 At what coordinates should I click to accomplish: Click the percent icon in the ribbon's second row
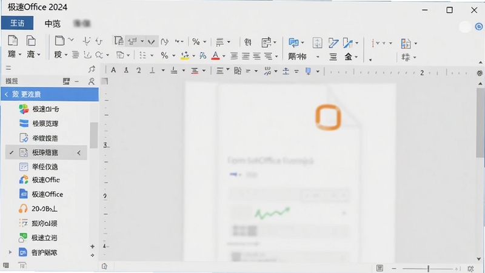[164, 56]
